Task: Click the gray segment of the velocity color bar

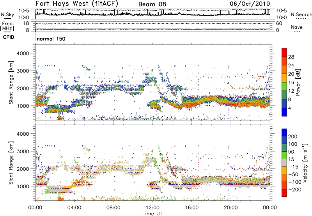Action: click(x=284, y=163)
